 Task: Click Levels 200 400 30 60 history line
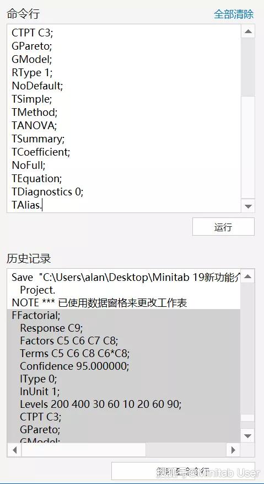click(100, 404)
